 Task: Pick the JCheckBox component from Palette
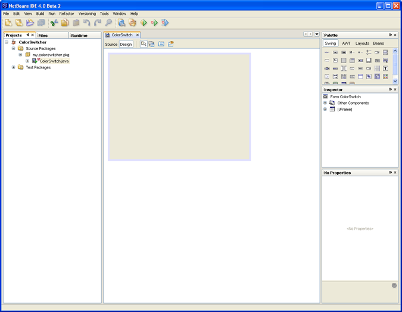click(x=352, y=52)
